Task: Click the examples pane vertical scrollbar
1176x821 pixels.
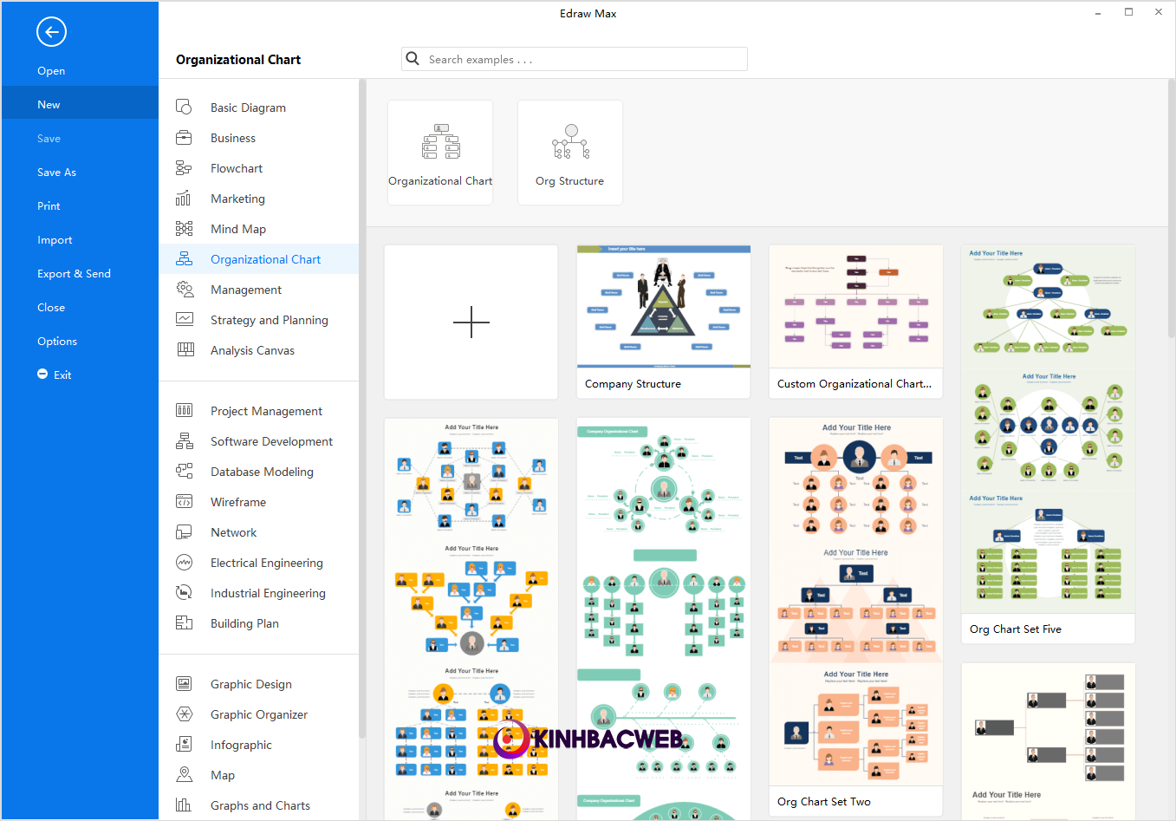Action: pos(1172,208)
